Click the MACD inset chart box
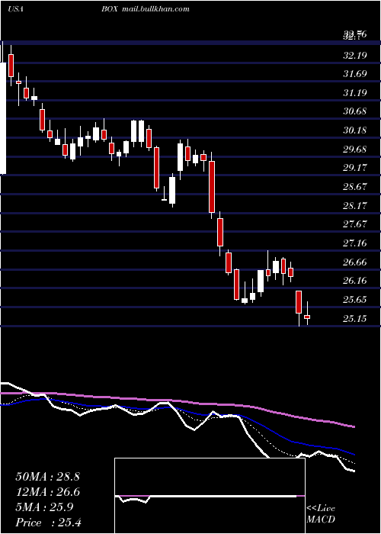This screenshot has height=534, width=381. (210, 496)
